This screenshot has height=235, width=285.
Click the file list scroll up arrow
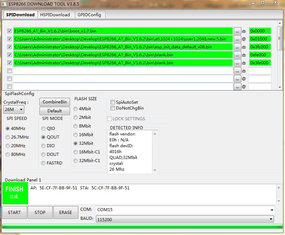point(280,23)
